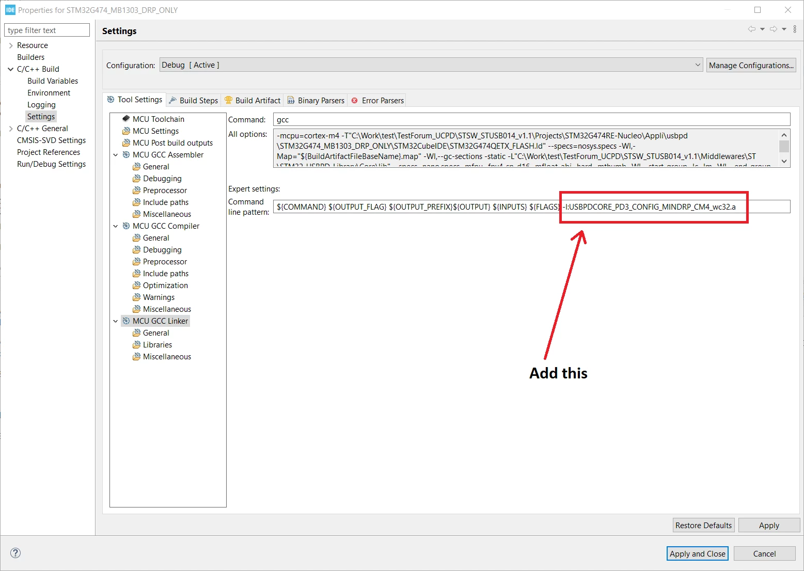
Task: Click the Assembler General option icon
Action: 136,166
